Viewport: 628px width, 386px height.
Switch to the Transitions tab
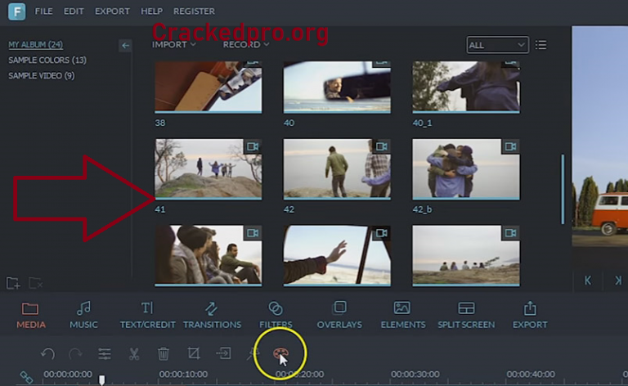(212, 315)
